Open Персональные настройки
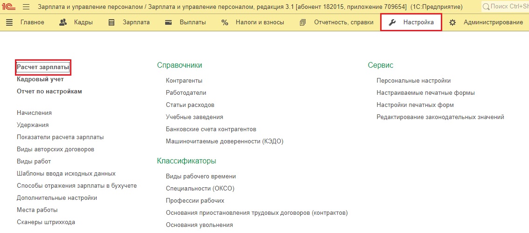The width and height of the screenshot is (529, 233). (414, 81)
